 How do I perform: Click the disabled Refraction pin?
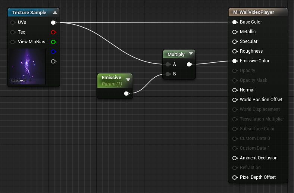tap(235, 168)
